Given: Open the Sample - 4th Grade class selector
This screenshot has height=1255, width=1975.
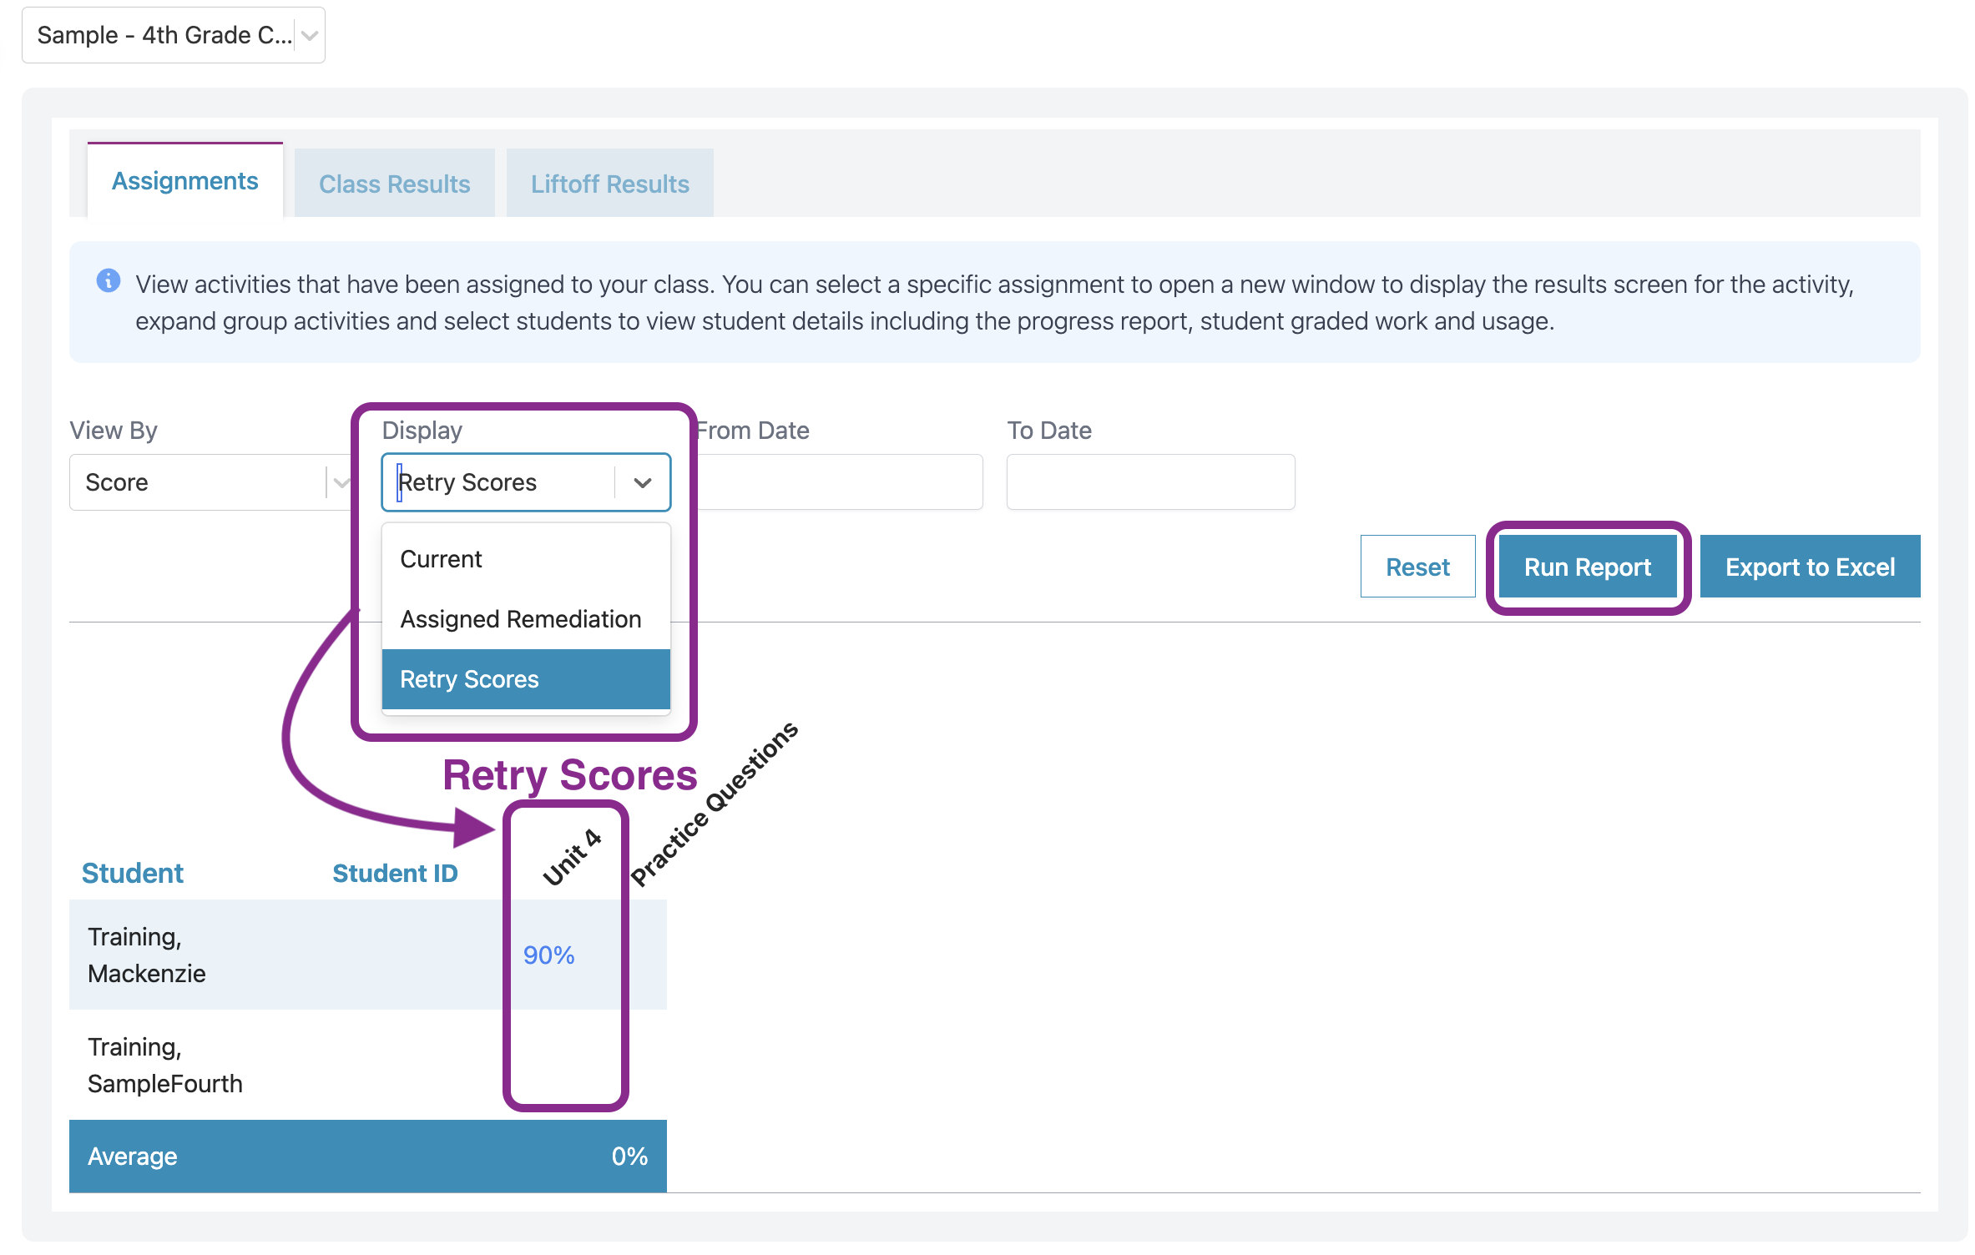Looking at the screenshot, I should pos(173,35).
